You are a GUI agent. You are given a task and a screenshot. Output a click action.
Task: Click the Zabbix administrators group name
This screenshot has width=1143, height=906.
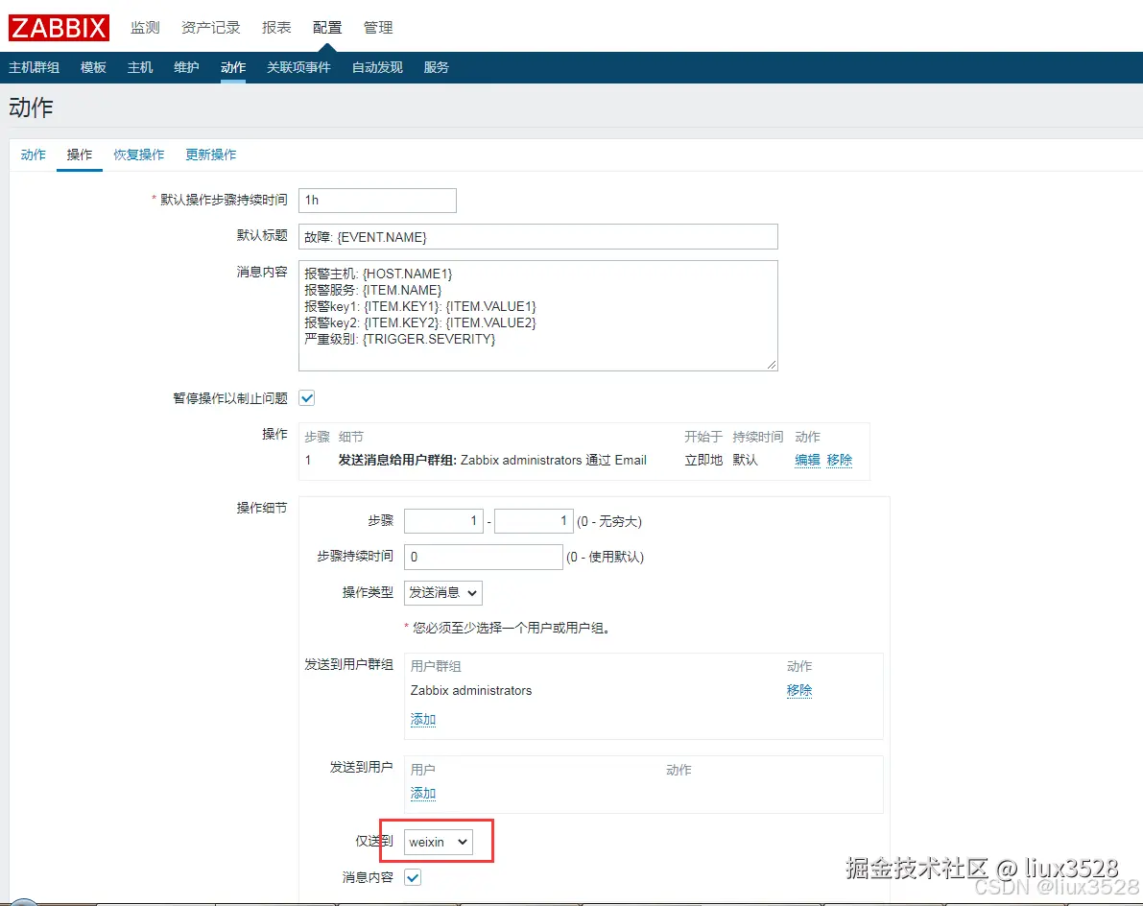(x=471, y=690)
